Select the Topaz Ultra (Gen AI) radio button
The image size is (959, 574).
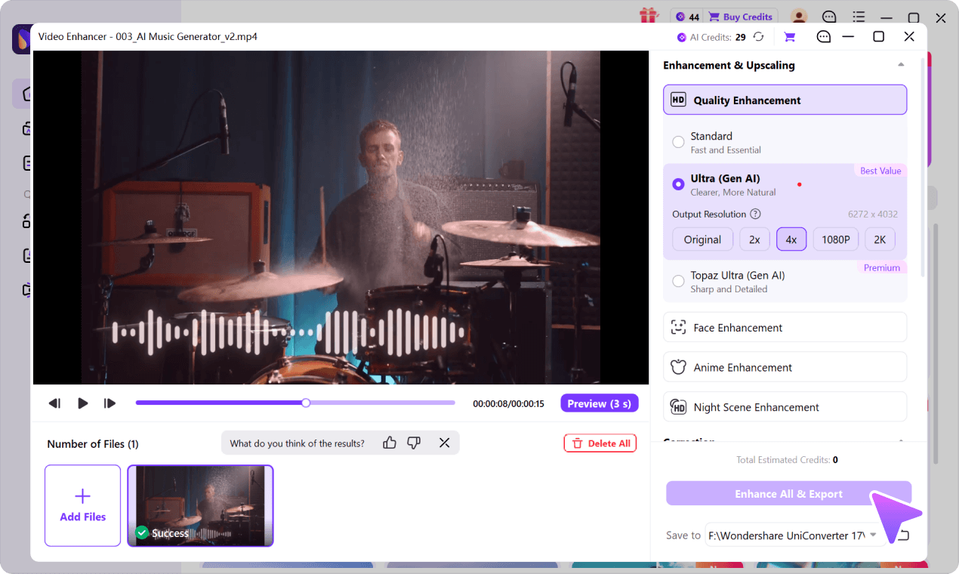[678, 281]
